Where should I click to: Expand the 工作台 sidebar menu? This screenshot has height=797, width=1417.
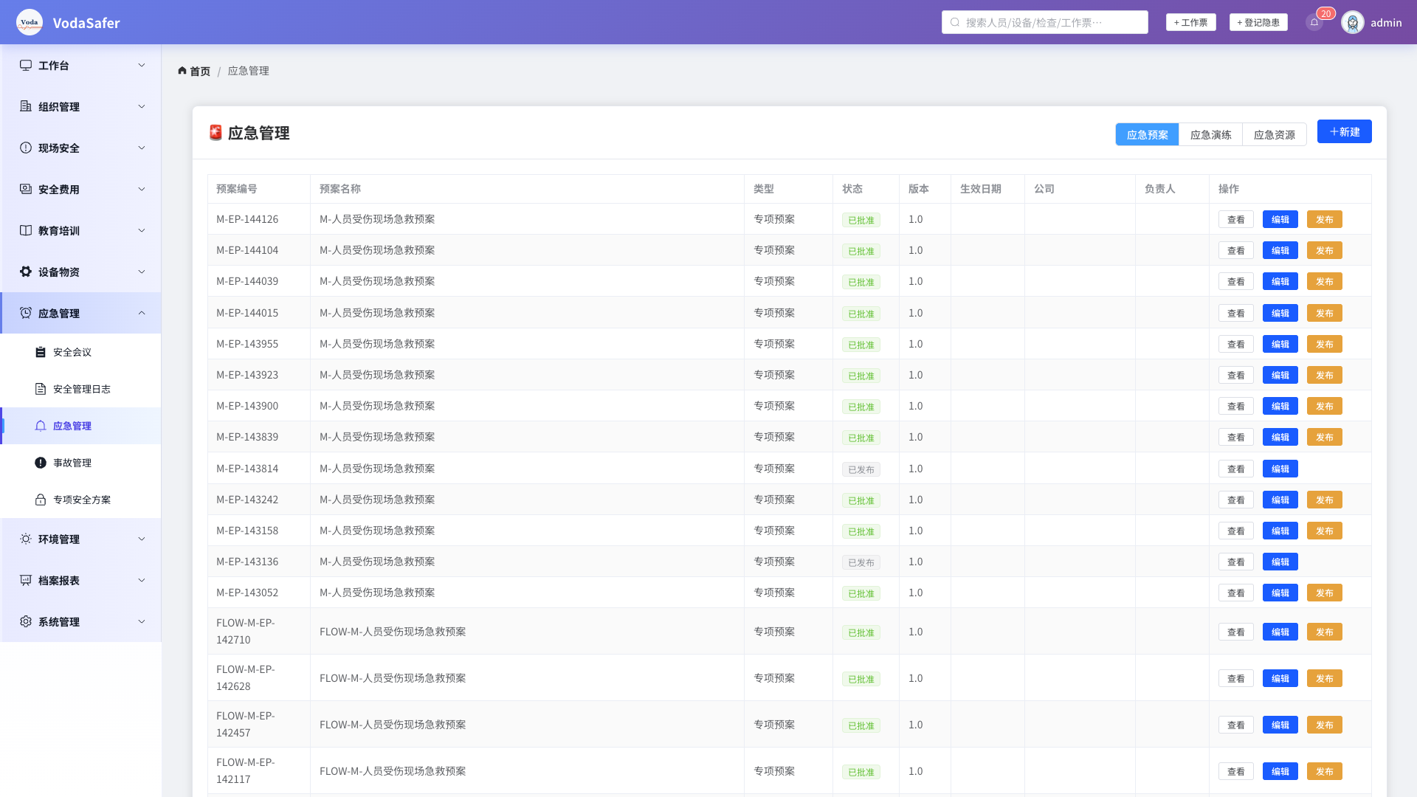click(80, 65)
